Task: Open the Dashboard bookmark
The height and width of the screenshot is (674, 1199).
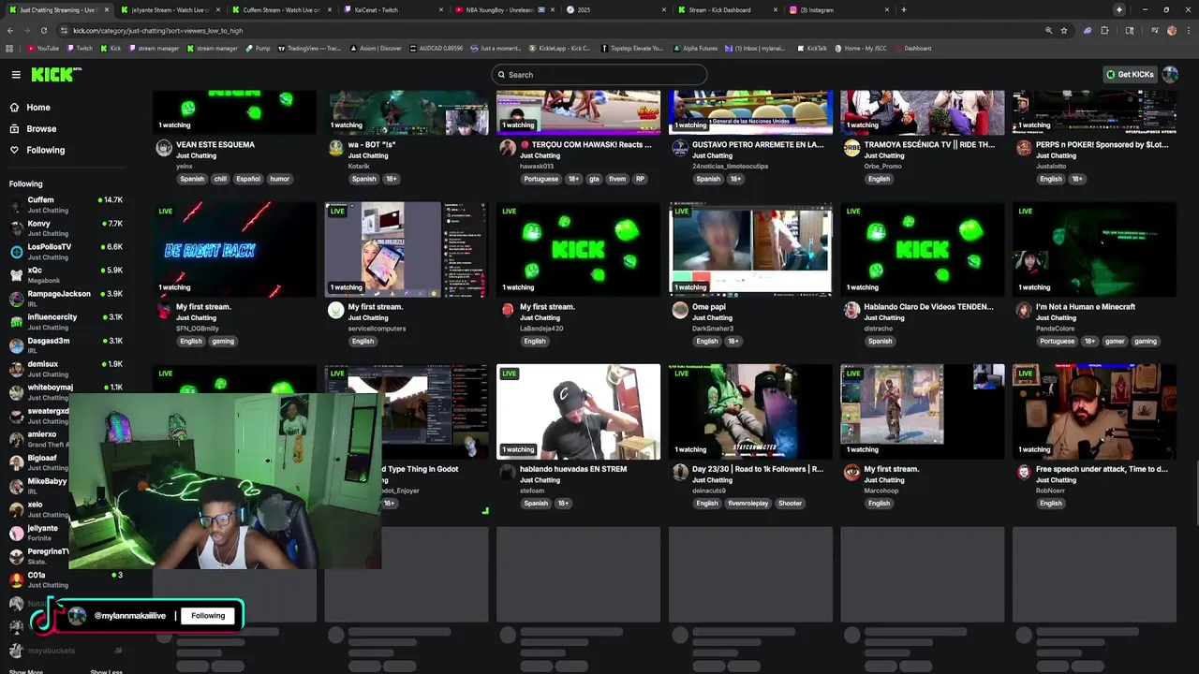Action: pyautogui.click(x=913, y=49)
